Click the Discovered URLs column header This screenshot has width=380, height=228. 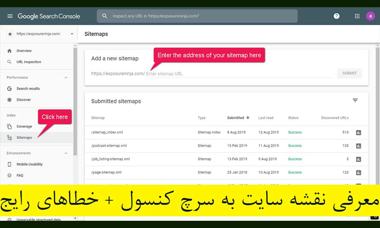click(335, 118)
